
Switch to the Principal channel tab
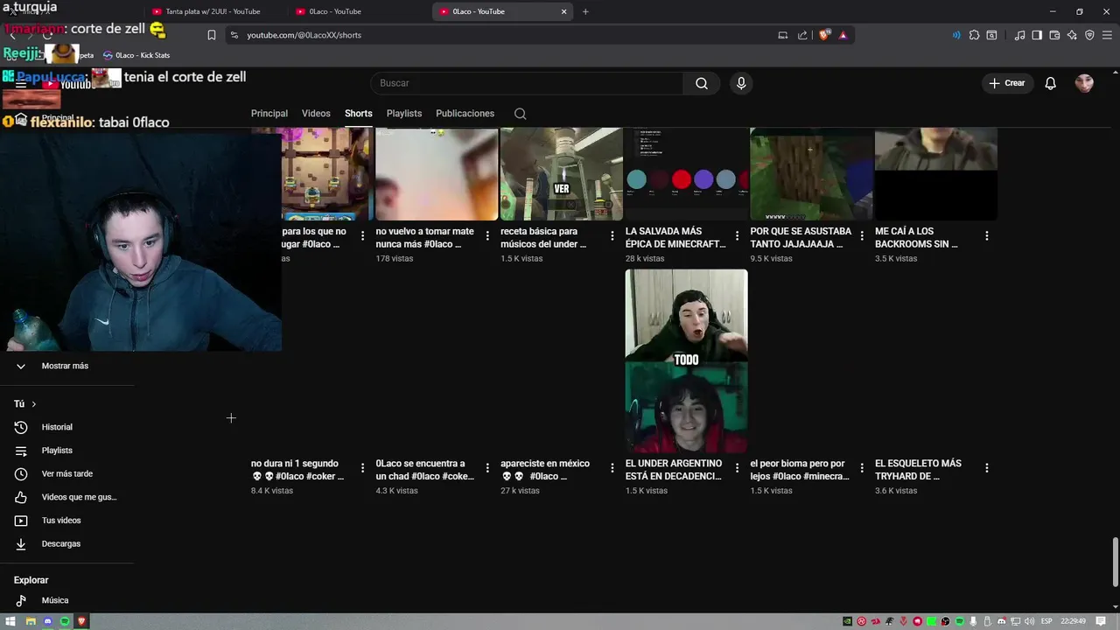(269, 114)
